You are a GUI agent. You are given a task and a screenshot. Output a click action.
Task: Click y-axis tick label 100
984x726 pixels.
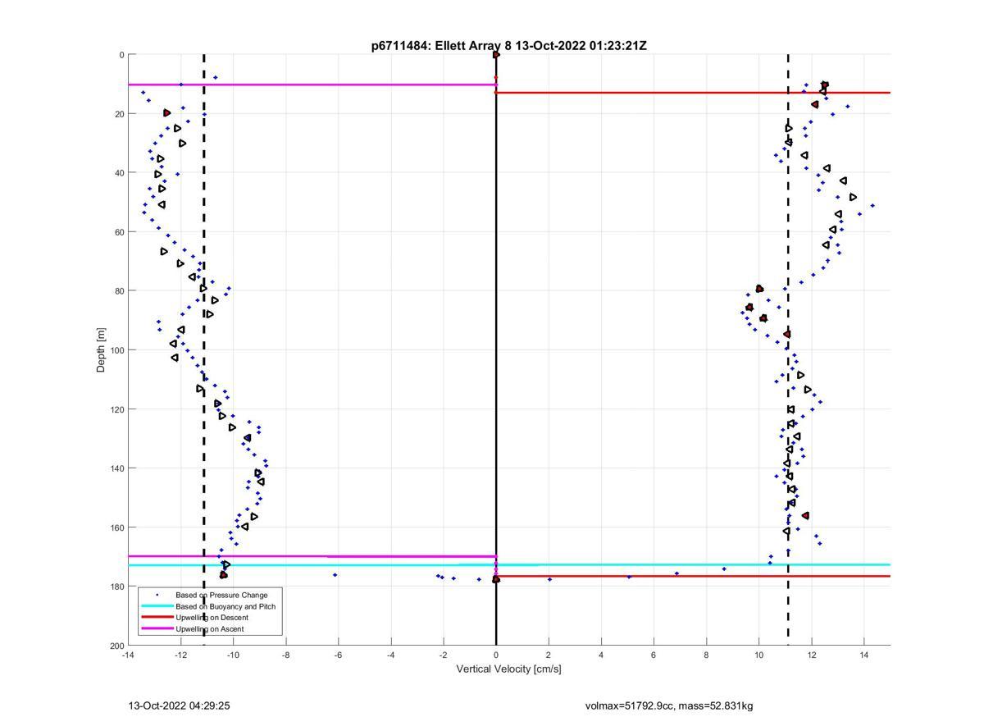(x=117, y=350)
